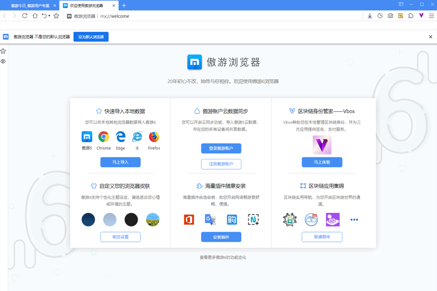Click the 敬请期待 button
Image resolution: width=437 pixels, height=291 pixels.
322,237
